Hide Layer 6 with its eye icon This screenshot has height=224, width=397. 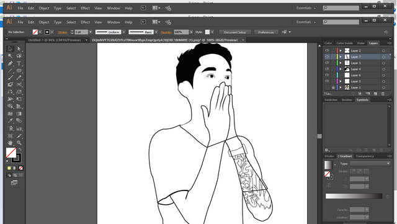pyautogui.click(x=327, y=75)
